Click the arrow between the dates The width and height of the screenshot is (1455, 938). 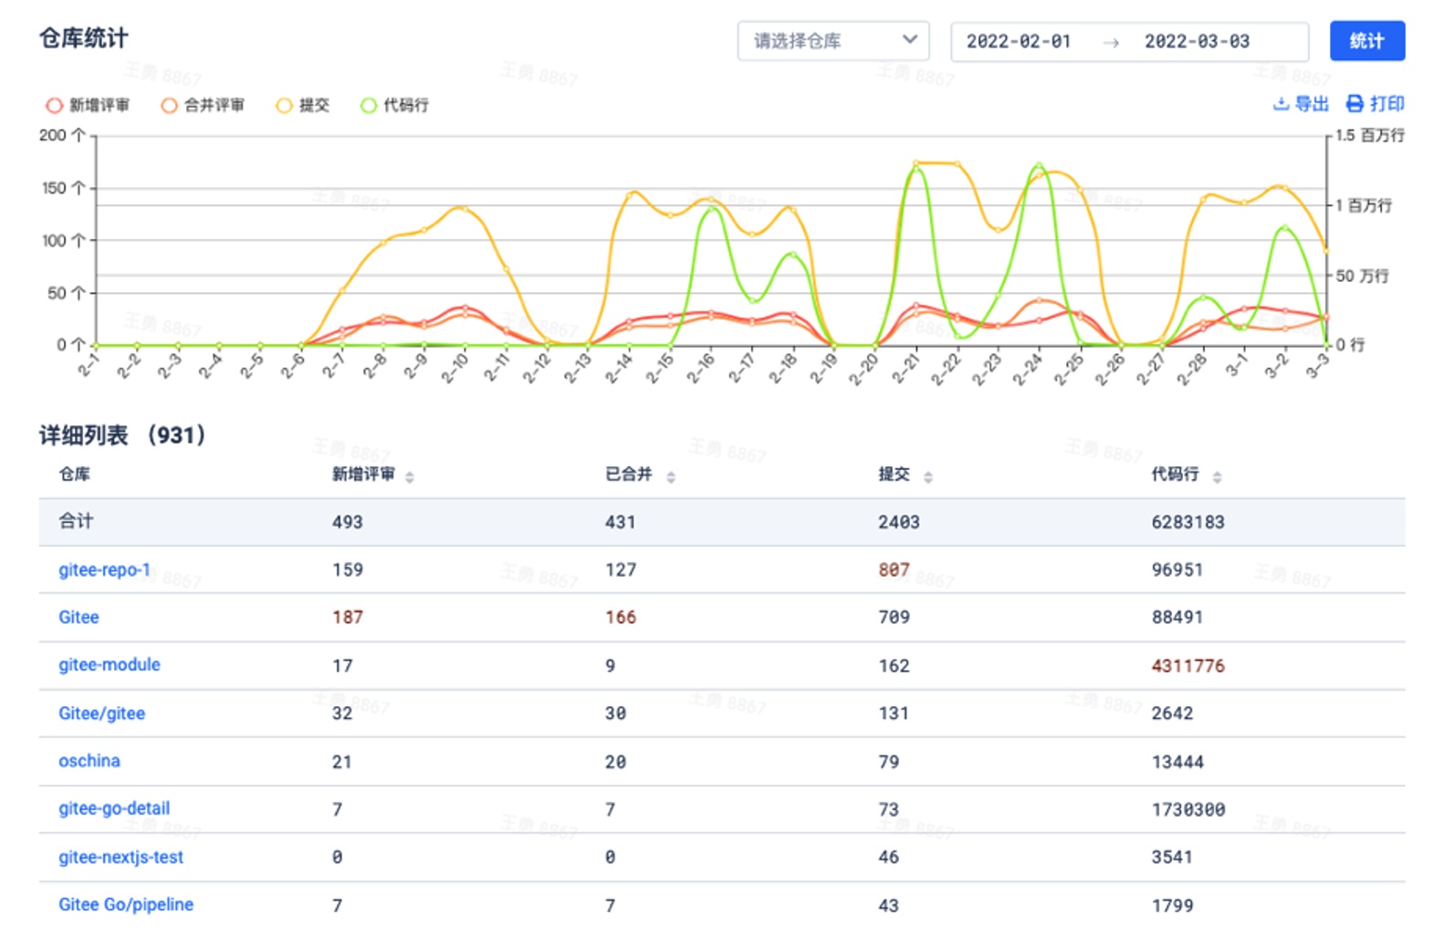(x=1110, y=43)
